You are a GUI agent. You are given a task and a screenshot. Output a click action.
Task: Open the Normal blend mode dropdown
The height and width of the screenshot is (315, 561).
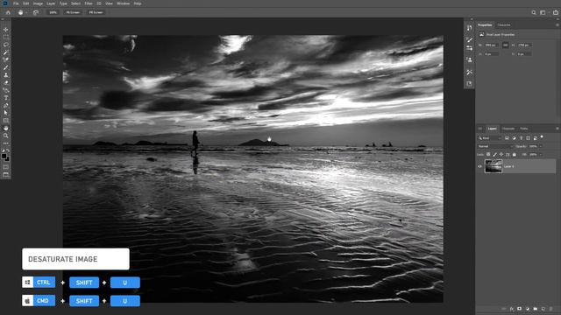pos(495,146)
